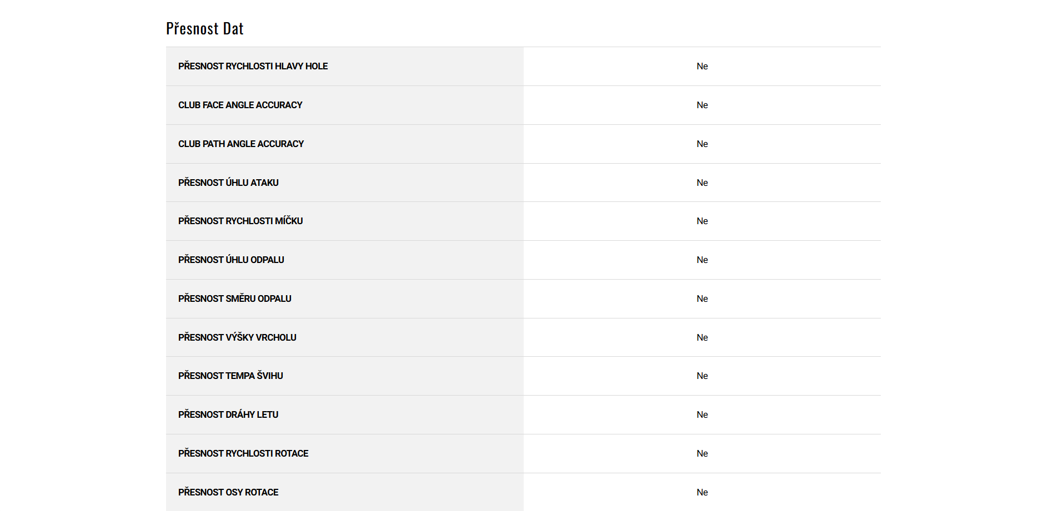1048x511 pixels.
Task: Select the Přesnost tempa švihu label
Action: [x=230, y=376]
